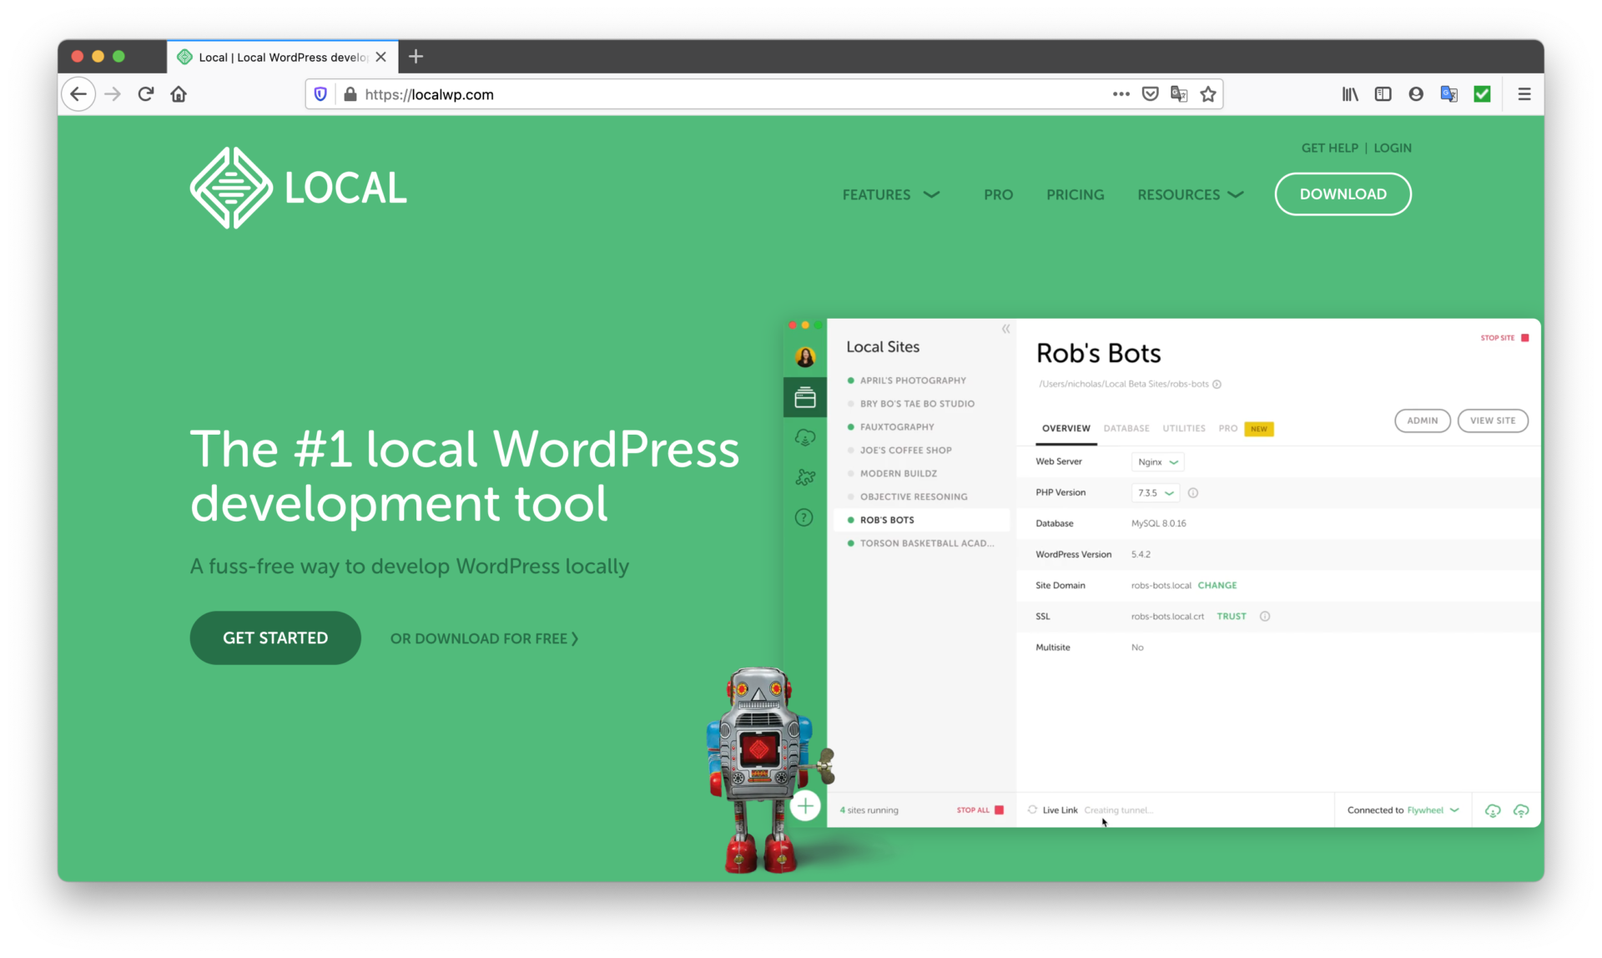Click the Get Started button
Image resolution: width=1602 pixels, height=958 pixels.
275,638
